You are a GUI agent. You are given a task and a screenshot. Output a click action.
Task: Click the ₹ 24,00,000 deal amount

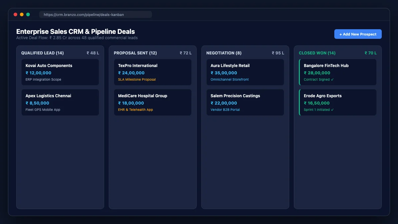coord(131,73)
